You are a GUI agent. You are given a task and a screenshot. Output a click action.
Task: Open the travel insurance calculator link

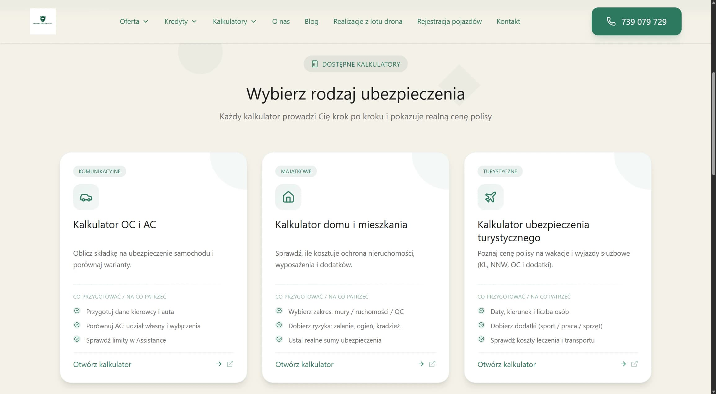click(507, 364)
